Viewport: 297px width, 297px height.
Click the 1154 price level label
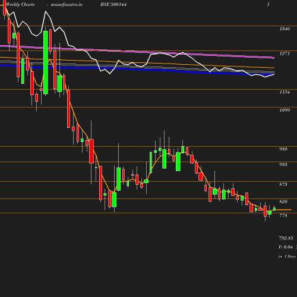pos(285,92)
